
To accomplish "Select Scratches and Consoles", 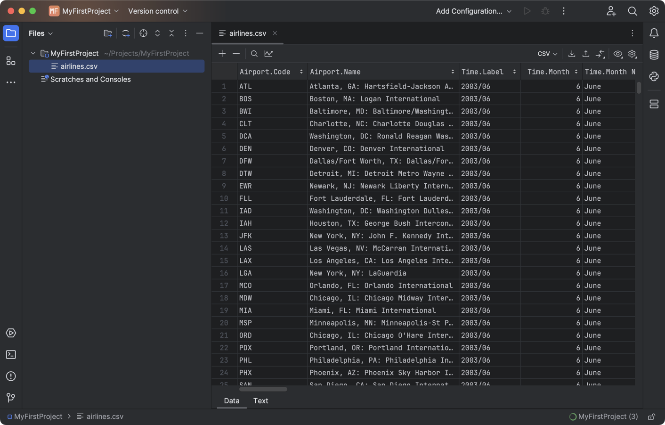I will point(89,79).
